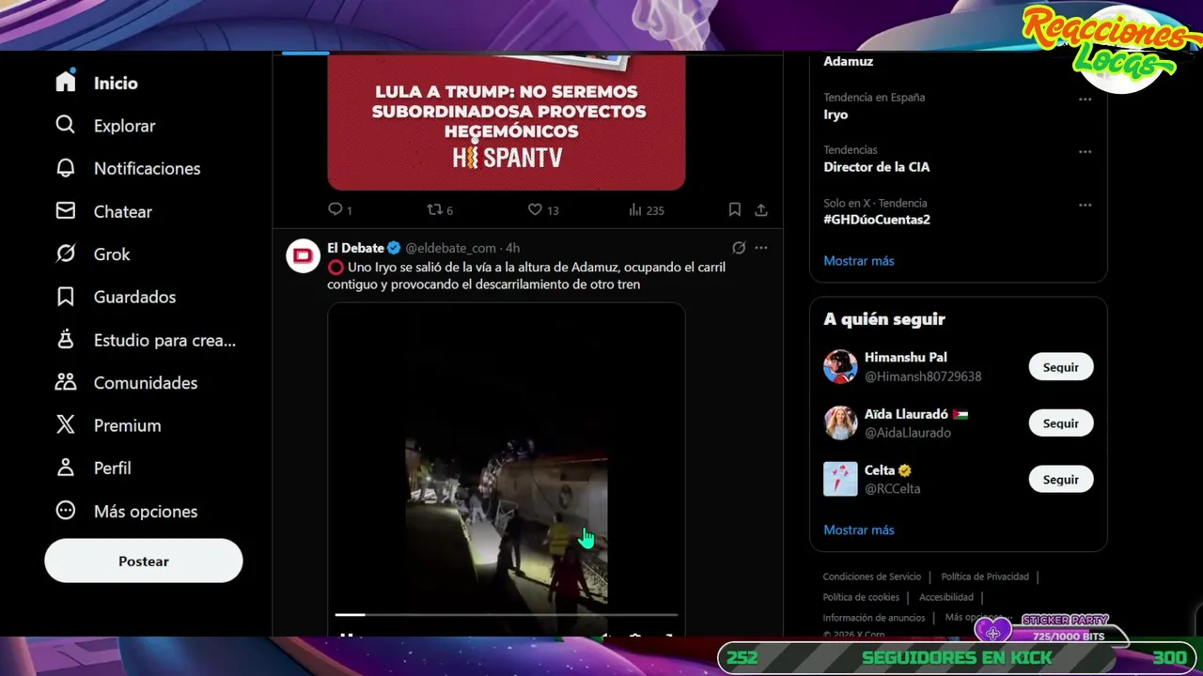Open Celta's avatar

pyautogui.click(x=840, y=479)
